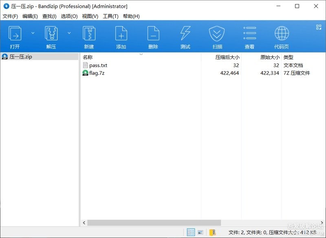Click the Scan (扫描) shield icon
Image resolution: width=326 pixels, height=238 pixels.
pyautogui.click(x=217, y=33)
